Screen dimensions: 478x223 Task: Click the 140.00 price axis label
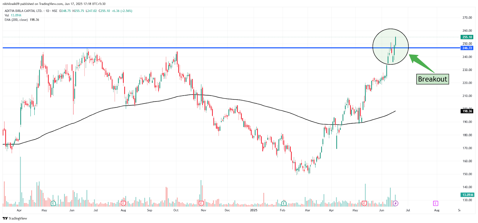click(467, 187)
